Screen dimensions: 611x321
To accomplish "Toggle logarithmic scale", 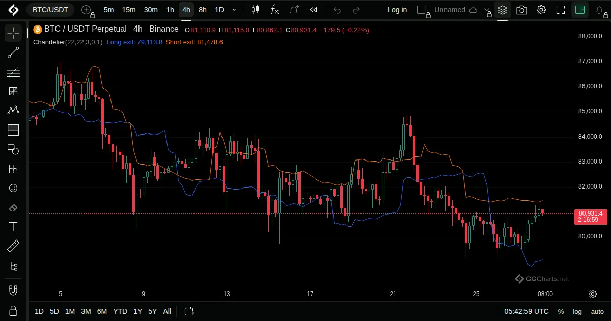I will coord(577,311).
